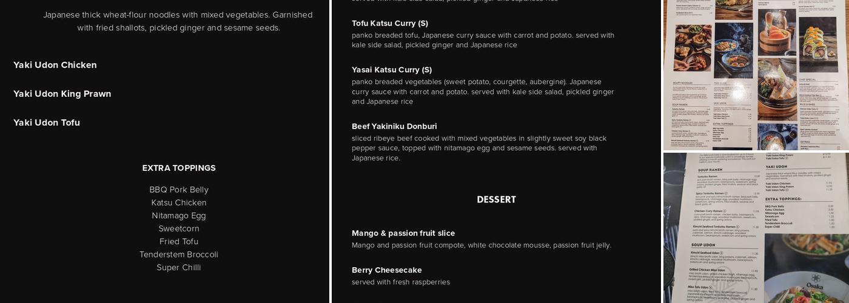Select Yasai Katsu Curry (S) title
This screenshot has width=849, height=303.
392,70
